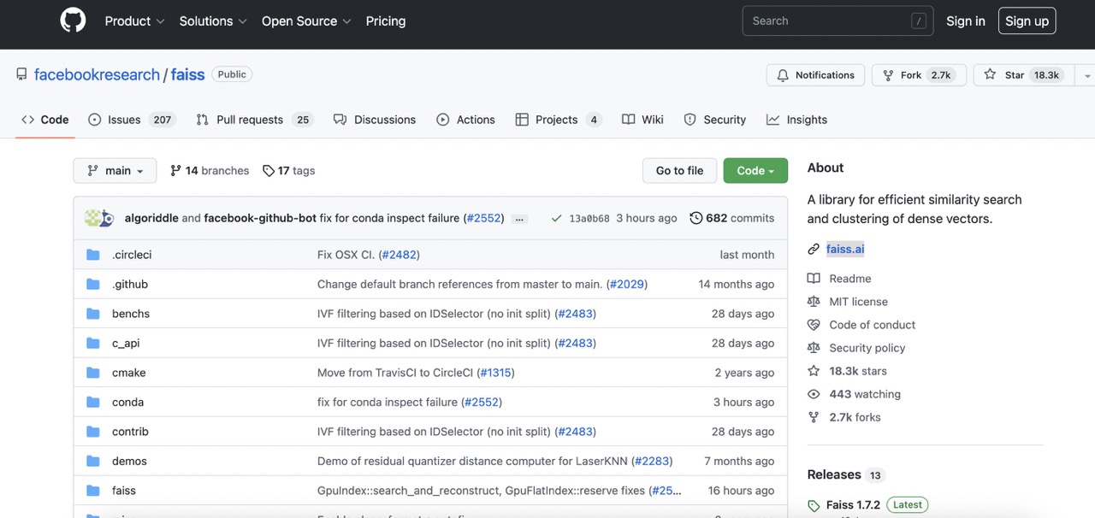Click the faiss repository name link

point(187,74)
